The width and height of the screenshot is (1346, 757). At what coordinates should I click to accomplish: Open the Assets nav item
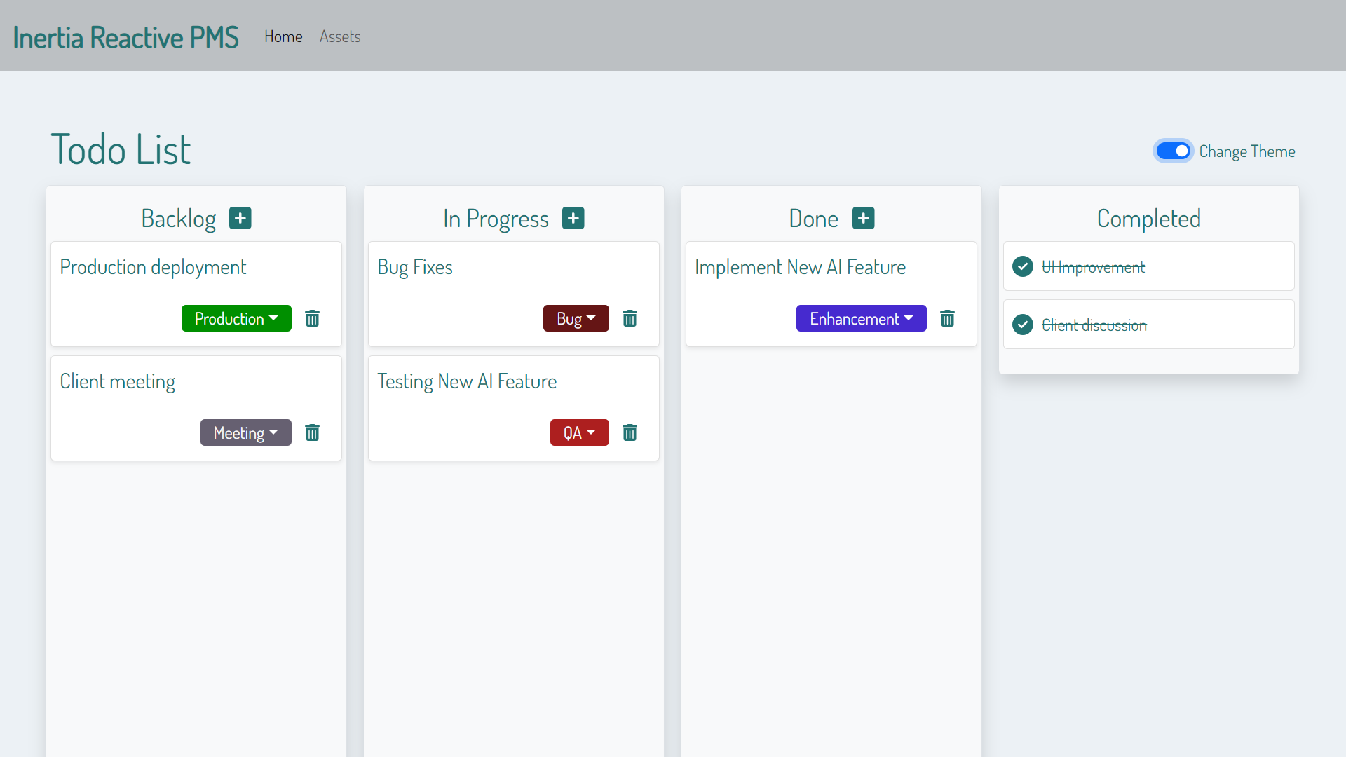(340, 36)
